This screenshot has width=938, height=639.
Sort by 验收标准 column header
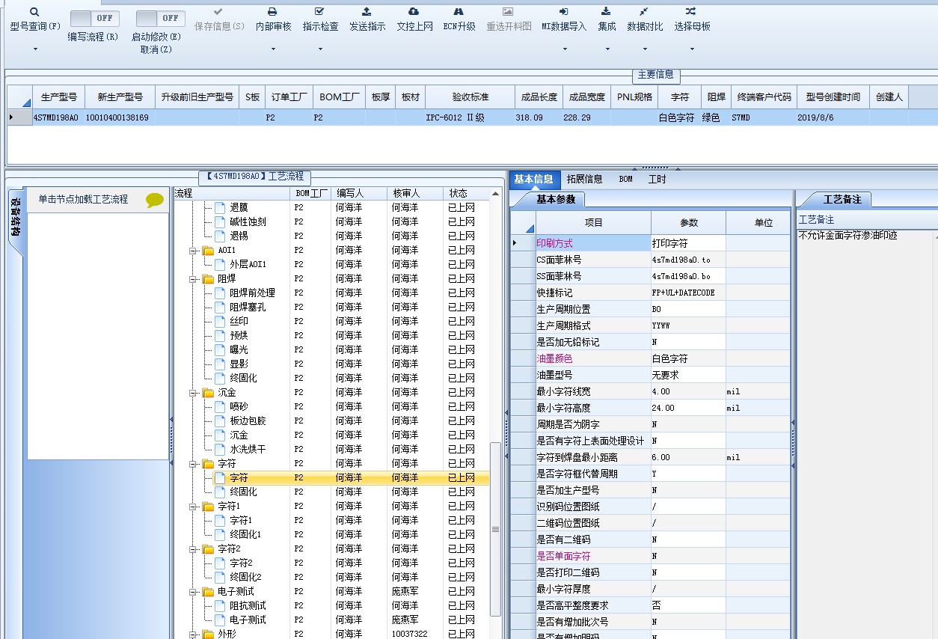pyautogui.click(x=470, y=97)
